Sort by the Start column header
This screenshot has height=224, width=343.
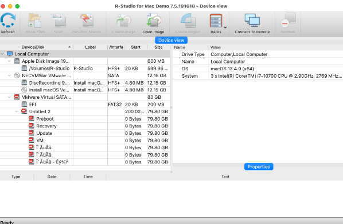(136, 47)
